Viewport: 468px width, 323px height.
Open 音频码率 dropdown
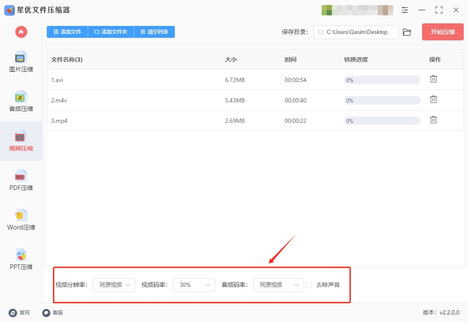pyautogui.click(x=279, y=285)
